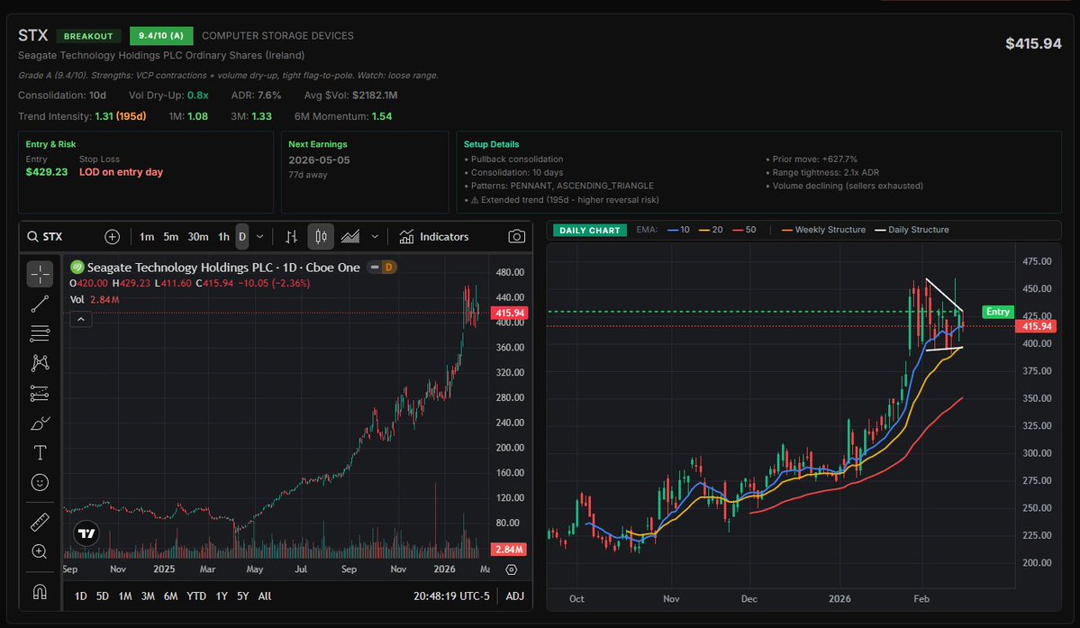Expand the chart style dropdown arrow

[x=375, y=237]
